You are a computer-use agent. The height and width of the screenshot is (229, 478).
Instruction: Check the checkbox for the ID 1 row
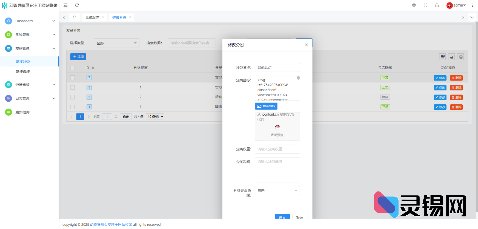(73, 107)
